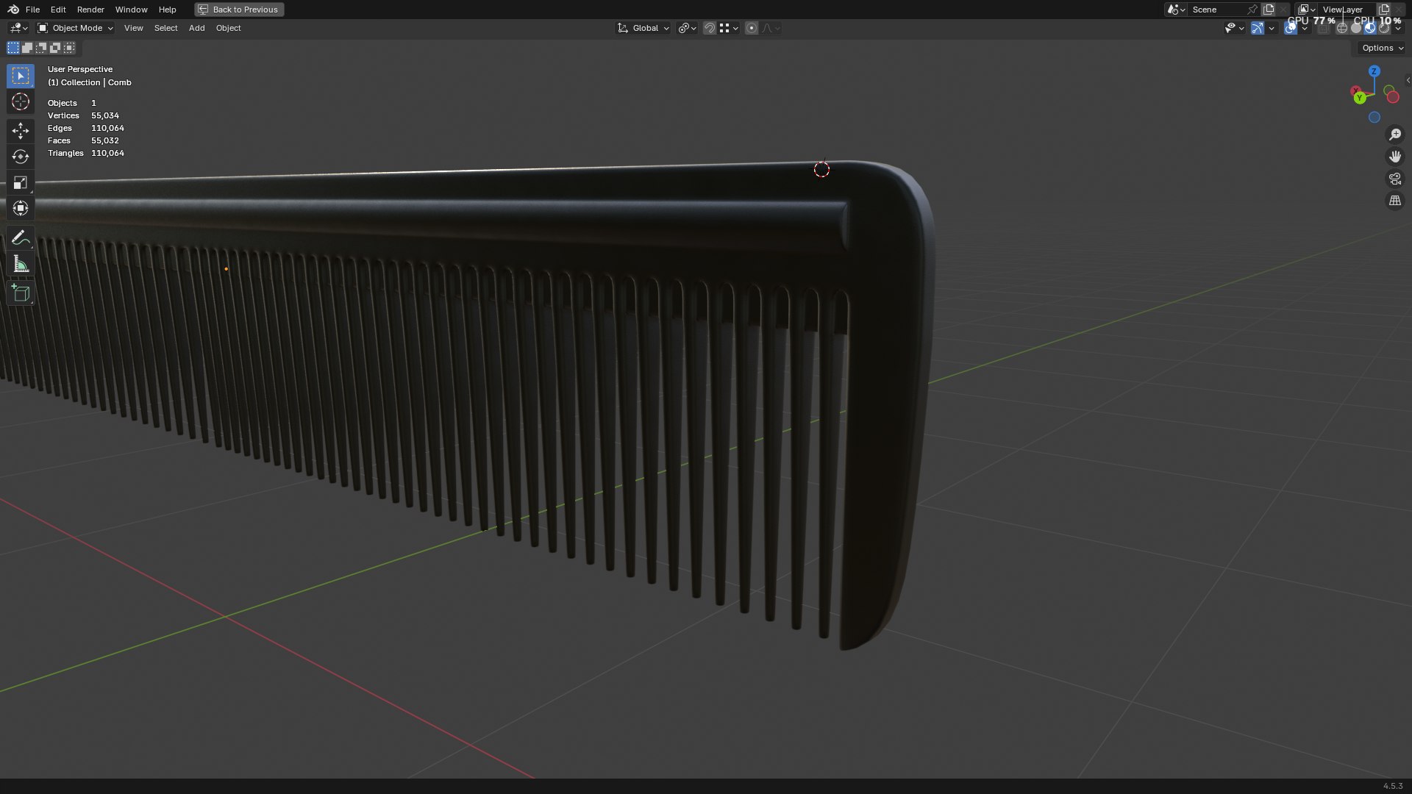Select the Rotate tool

pyautogui.click(x=21, y=157)
